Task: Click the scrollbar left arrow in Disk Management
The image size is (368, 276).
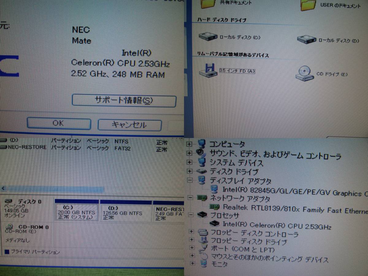Action: (4, 189)
